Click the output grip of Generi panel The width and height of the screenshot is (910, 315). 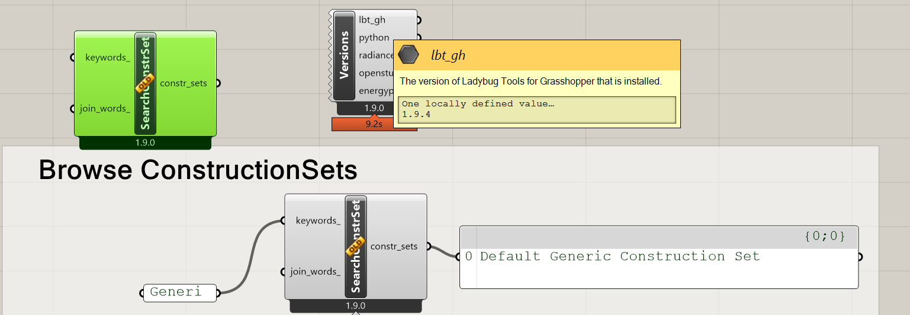tap(218, 293)
